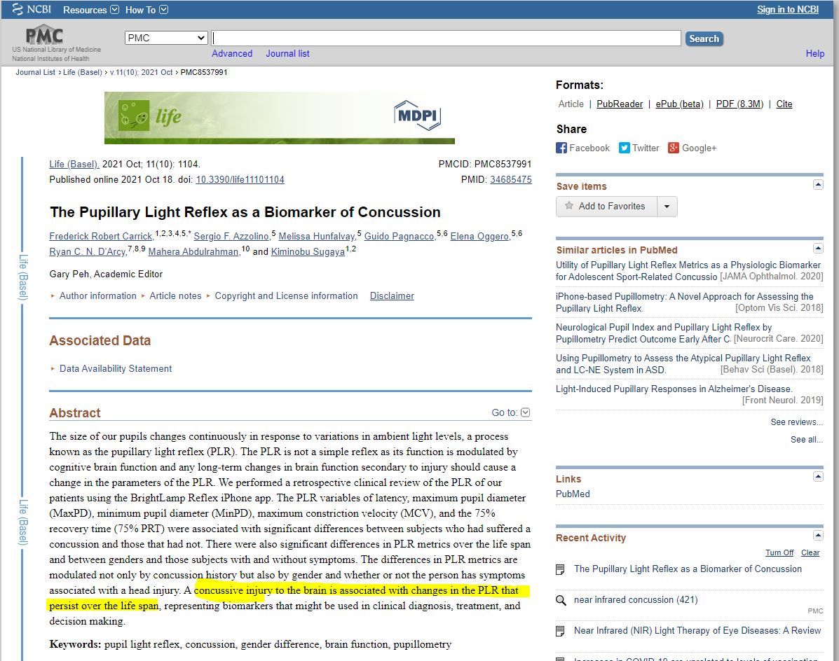Click Life (Basel) breadcrumb link
The image size is (839, 661).
[83, 72]
